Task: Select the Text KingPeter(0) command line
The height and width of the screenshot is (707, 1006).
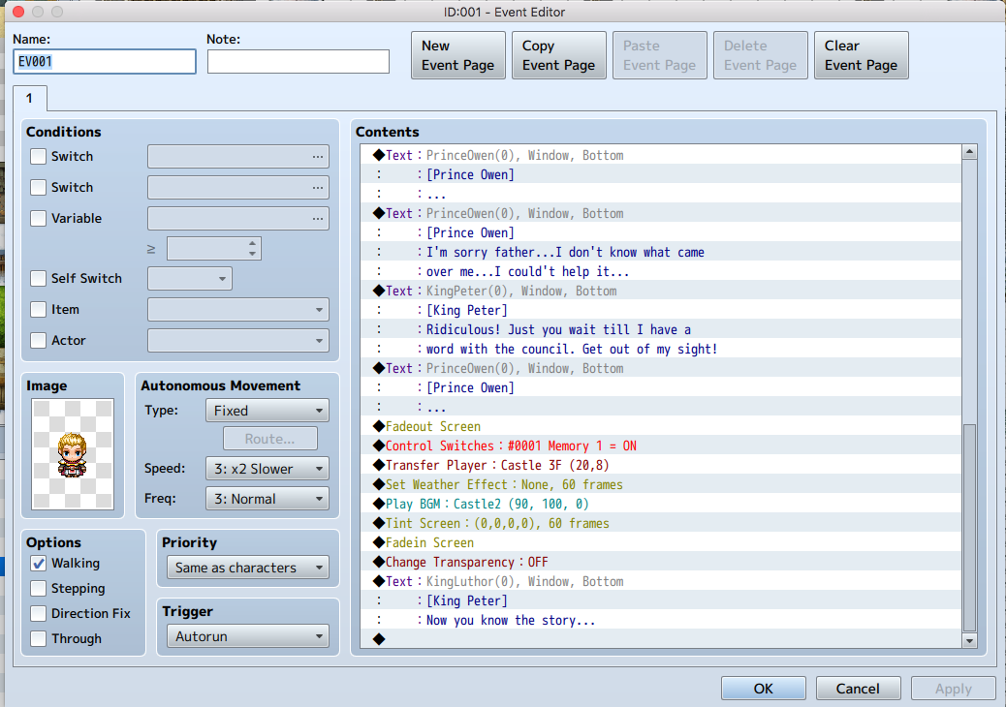Action: coord(661,291)
